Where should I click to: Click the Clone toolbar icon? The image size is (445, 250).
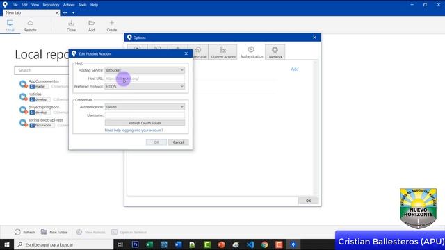click(71, 26)
